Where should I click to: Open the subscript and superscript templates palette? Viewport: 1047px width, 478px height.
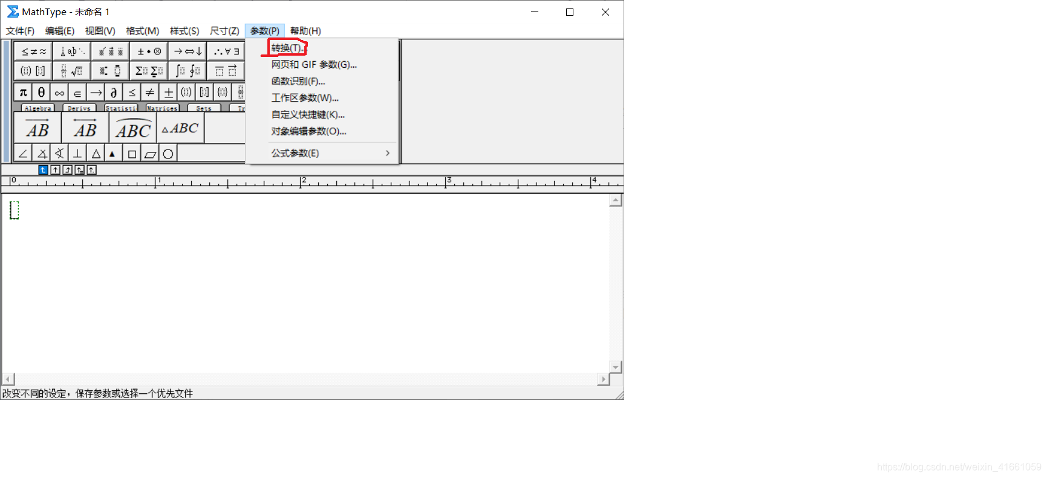pyautogui.click(x=111, y=71)
